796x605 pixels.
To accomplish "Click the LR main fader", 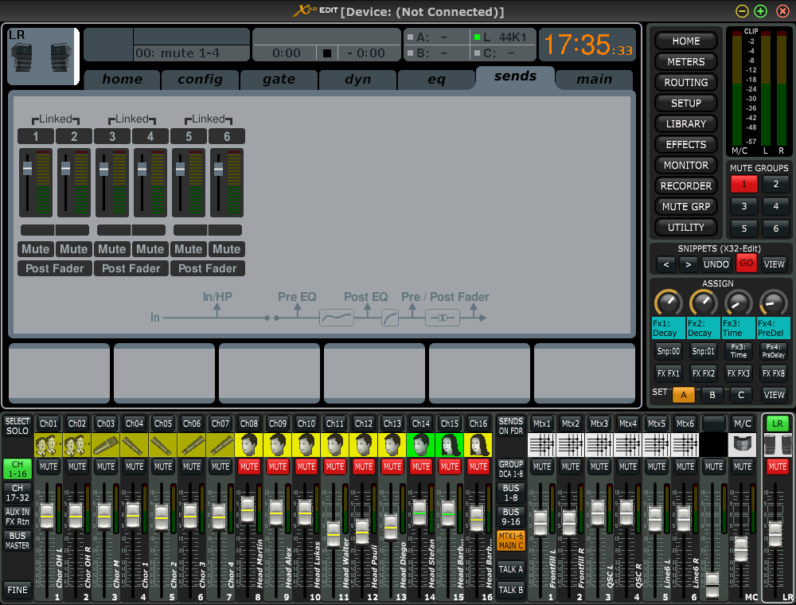I will click(x=775, y=533).
